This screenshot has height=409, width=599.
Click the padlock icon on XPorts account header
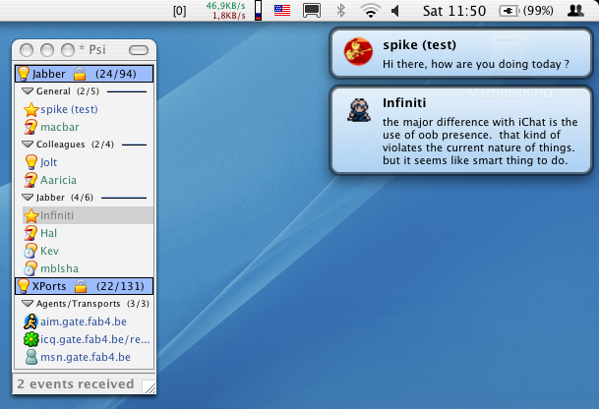(x=81, y=286)
